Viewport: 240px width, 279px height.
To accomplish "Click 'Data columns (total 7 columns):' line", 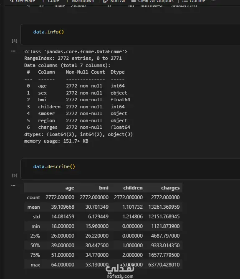I will tap(67, 65).
